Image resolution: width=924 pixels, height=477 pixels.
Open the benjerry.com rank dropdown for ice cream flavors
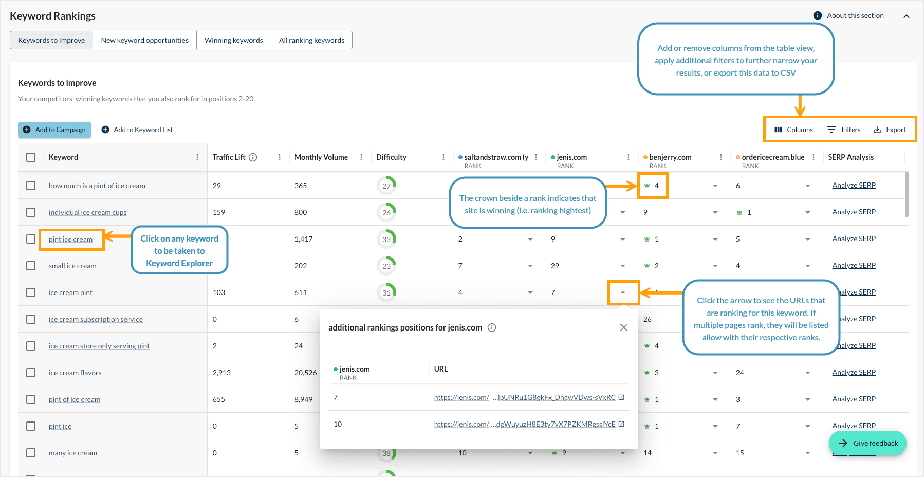[715, 372]
